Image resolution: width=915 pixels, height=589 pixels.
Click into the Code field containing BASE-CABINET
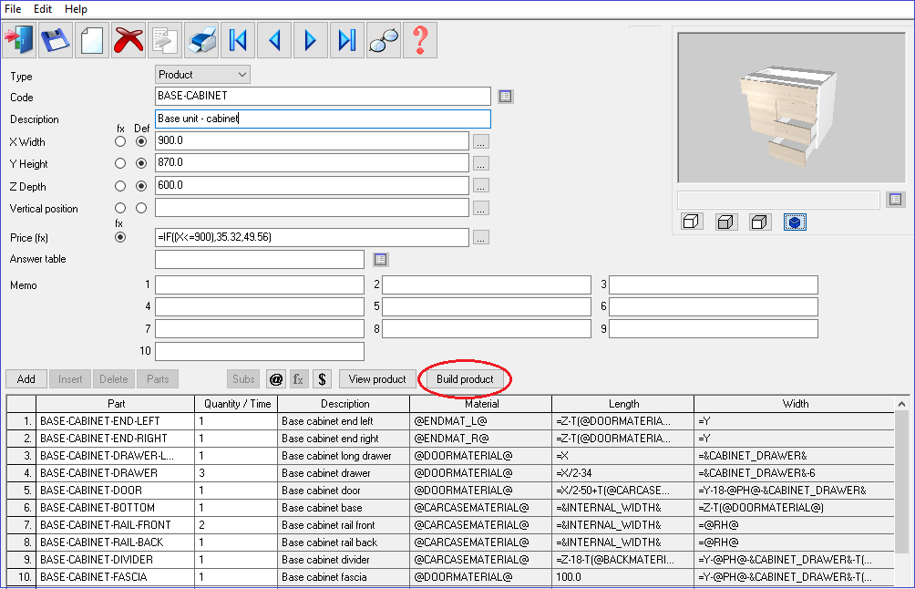pos(323,97)
